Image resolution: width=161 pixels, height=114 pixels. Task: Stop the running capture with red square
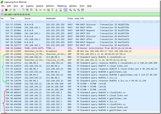[6, 10]
